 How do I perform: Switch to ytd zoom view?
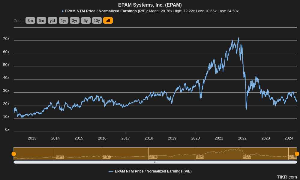click(x=52, y=20)
